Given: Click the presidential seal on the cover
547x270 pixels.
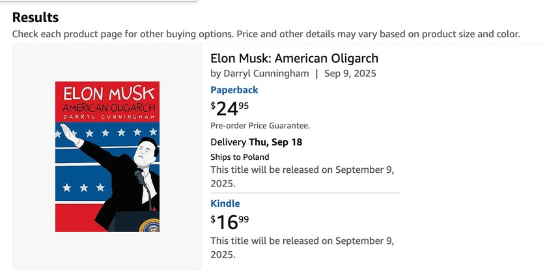Looking at the screenshot, I should [x=149, y=226].
